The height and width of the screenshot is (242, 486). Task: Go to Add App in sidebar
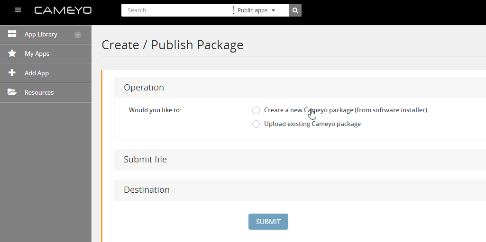click(46, 73)
